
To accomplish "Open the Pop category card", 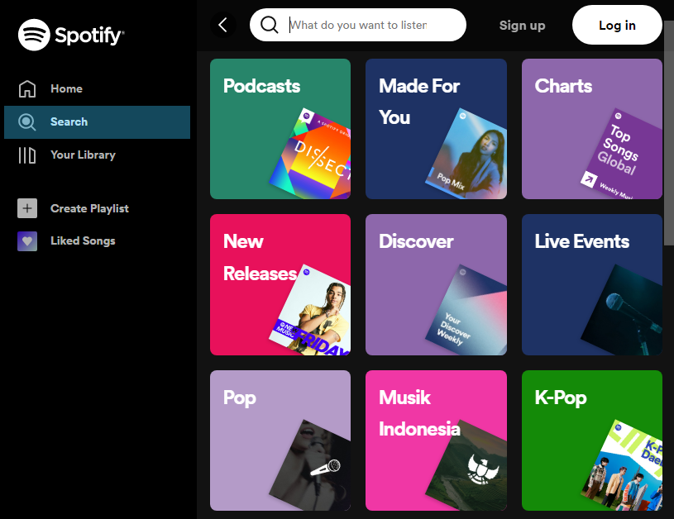I will (x=280, y=440).
